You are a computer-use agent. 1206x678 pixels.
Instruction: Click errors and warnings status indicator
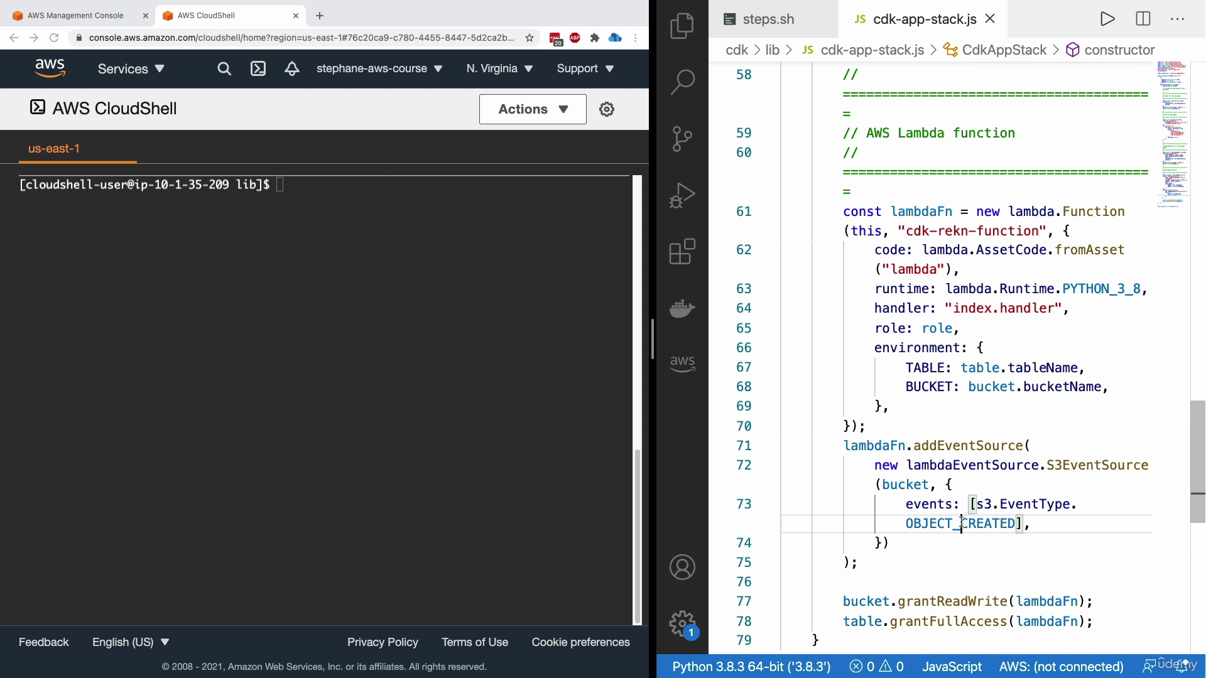coord(876,667)
